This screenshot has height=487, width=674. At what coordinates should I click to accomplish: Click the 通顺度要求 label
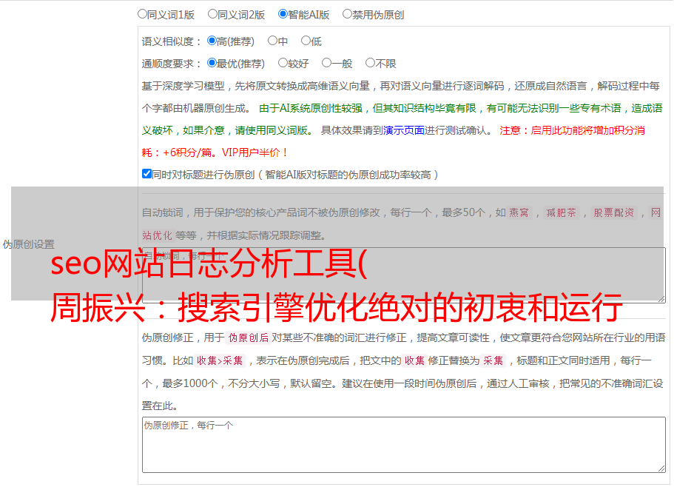[x=172, y=64]
